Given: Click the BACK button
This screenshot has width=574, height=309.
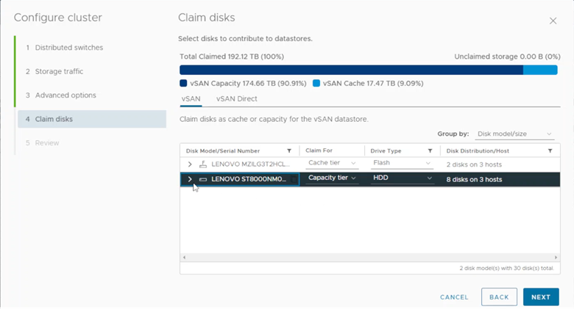Looking at the screenshot, I should [x=499, y=297].
